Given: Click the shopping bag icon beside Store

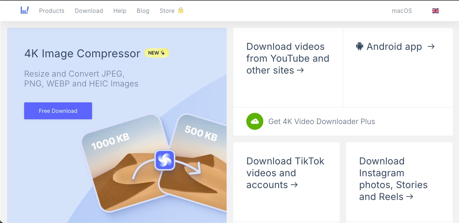Looking at the screenshot, I should click(181, 10).
